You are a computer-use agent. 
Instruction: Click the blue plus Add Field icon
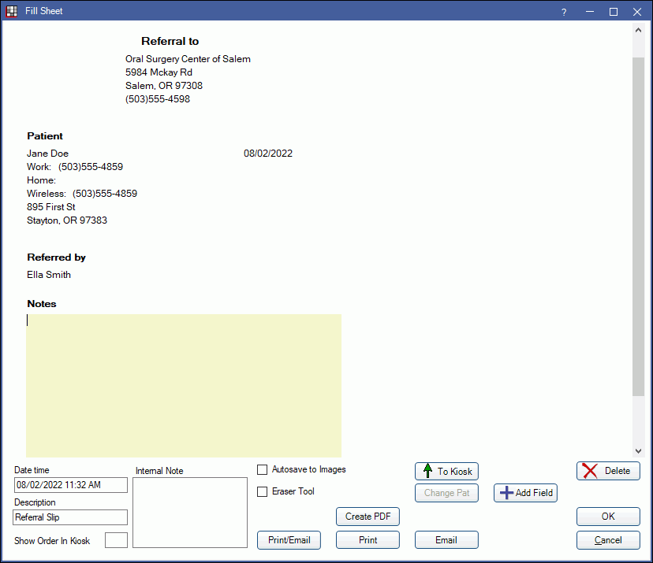506,493
